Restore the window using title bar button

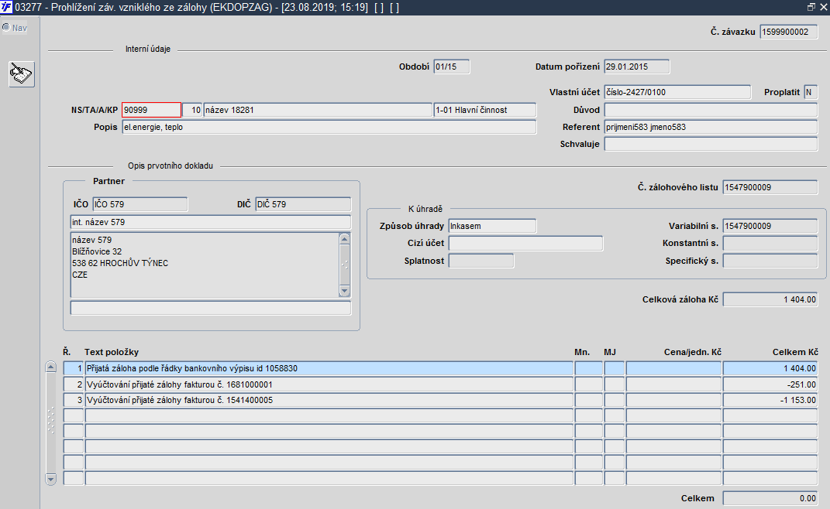click(x=811, y=7)
